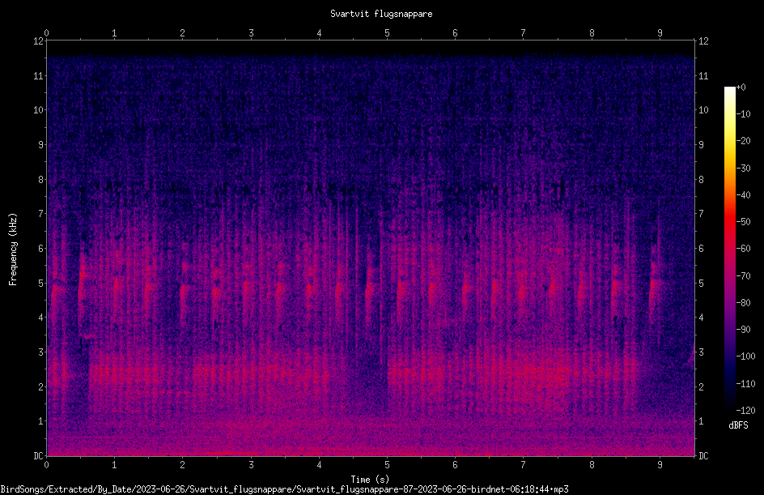The height and width of the screenshot is (495, 764).
Task: Click the '5' second tick on top time axis
Action: coord(387,33)
